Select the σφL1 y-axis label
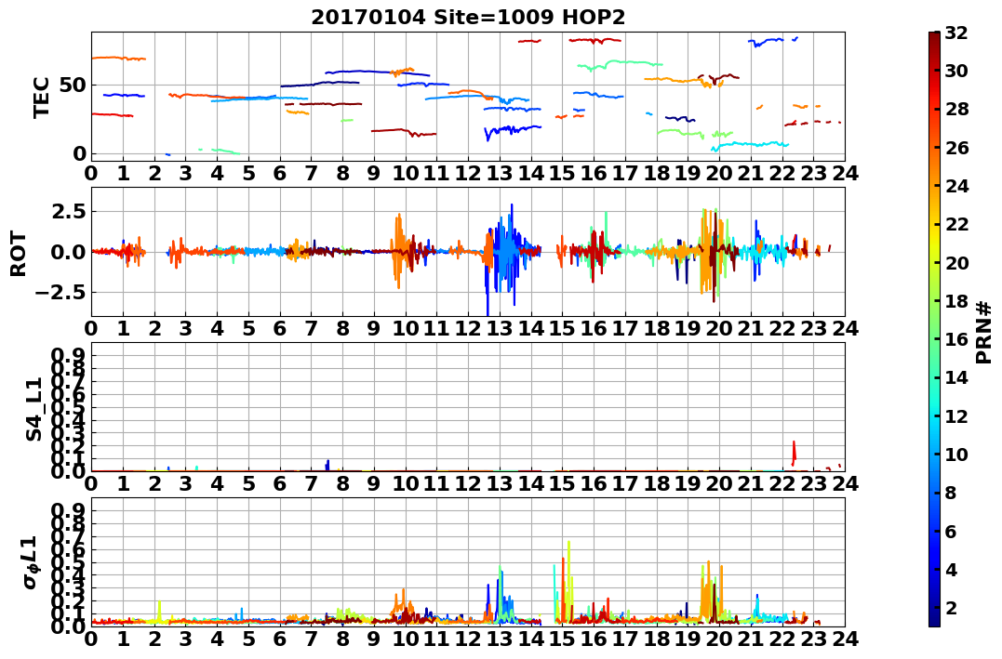Viewport: 1002px width, 659px height. tap(32, 562)
